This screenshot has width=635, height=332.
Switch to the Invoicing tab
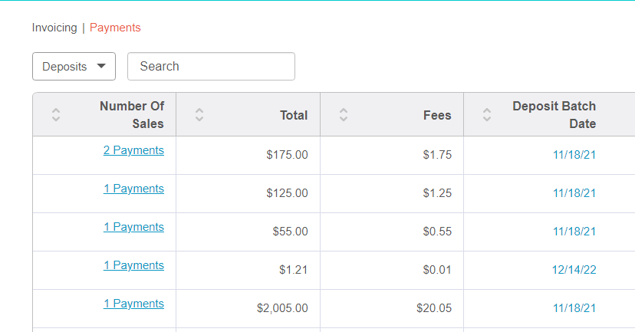point(54,28)
